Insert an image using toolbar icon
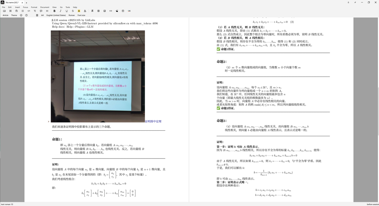379x206 pixels. click(x=105, y=11)
